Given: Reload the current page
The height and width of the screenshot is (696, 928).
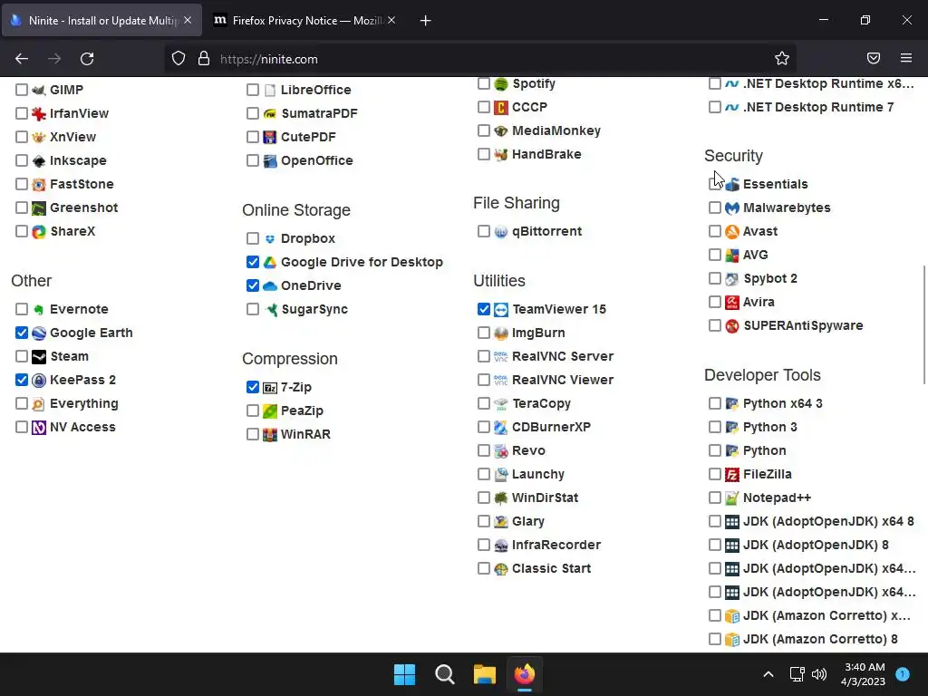Looking at the screenshot, I should point(87,59).
